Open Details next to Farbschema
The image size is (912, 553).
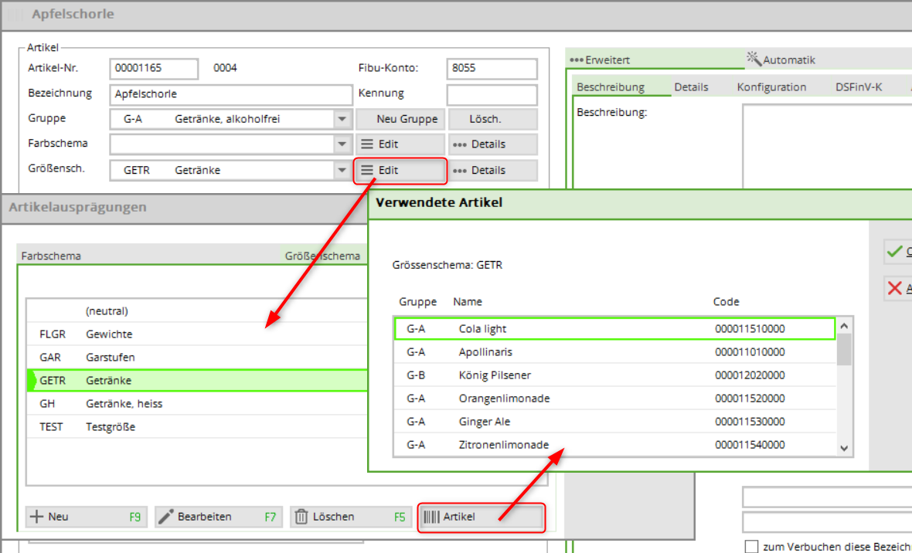(493, 144)
